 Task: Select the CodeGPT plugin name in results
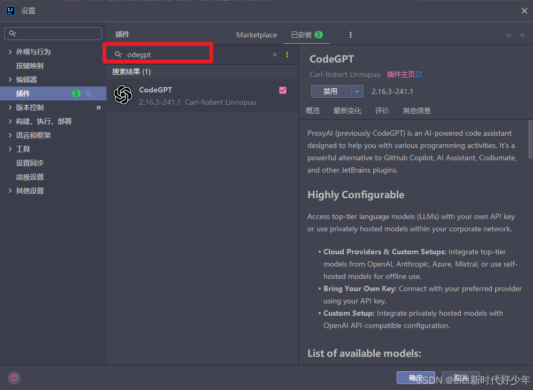click(156, 90)
